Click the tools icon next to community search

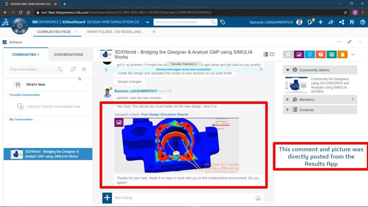tap(84, 69)
